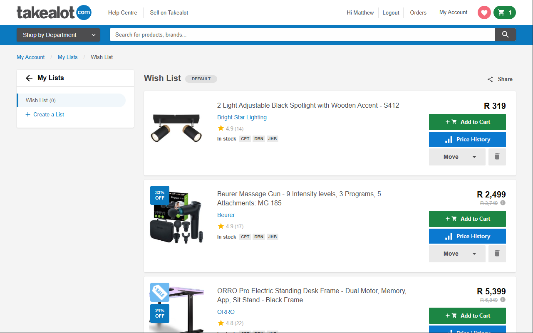Click info icon beside R 6,849 price
Viewport: 533px width, 333px height.
503,300
